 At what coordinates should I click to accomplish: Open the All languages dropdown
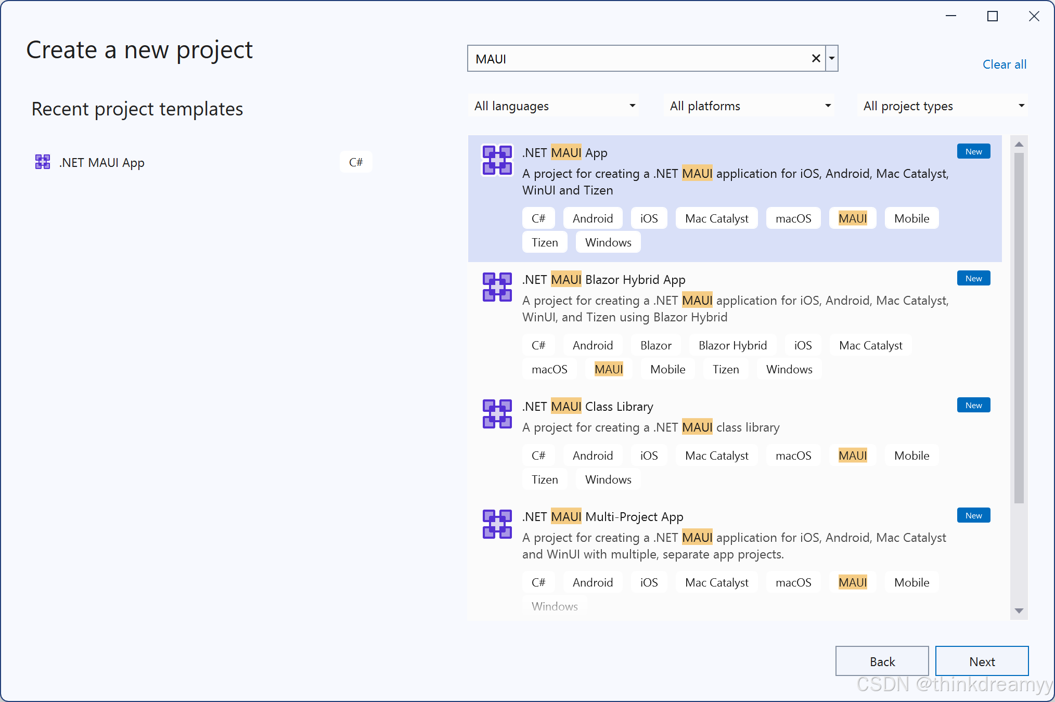554,106
